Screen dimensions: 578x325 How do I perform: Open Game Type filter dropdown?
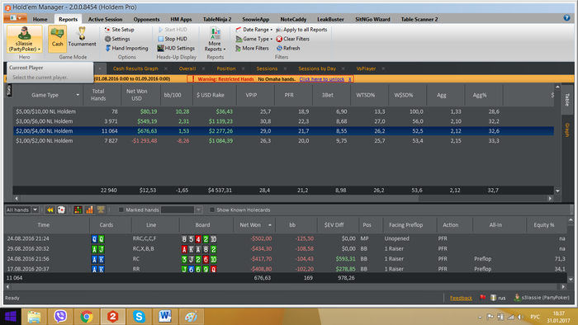pyautogui.click(x=254, y=39)
